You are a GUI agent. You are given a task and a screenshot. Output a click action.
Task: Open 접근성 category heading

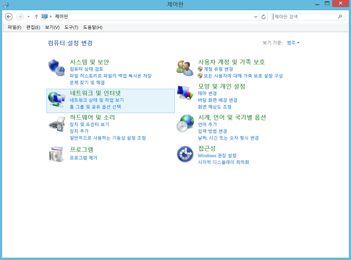point(207,148)
